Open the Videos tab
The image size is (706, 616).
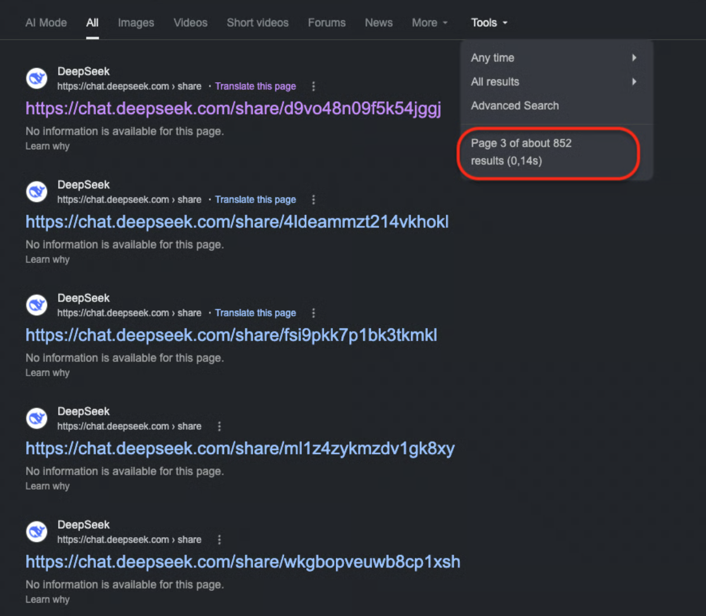pyautogui.click(x=190, y=23)
